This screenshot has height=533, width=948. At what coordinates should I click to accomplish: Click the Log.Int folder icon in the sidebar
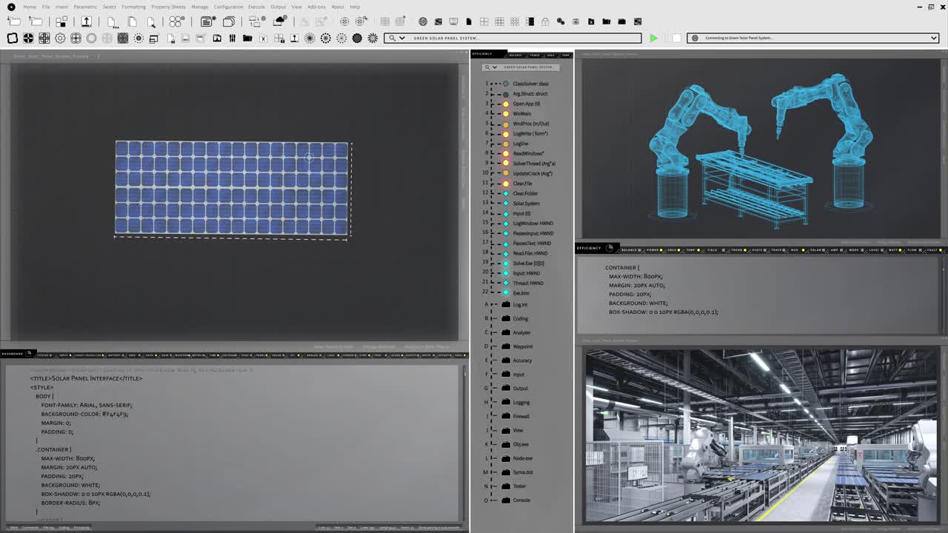click(x=506, y=304)
